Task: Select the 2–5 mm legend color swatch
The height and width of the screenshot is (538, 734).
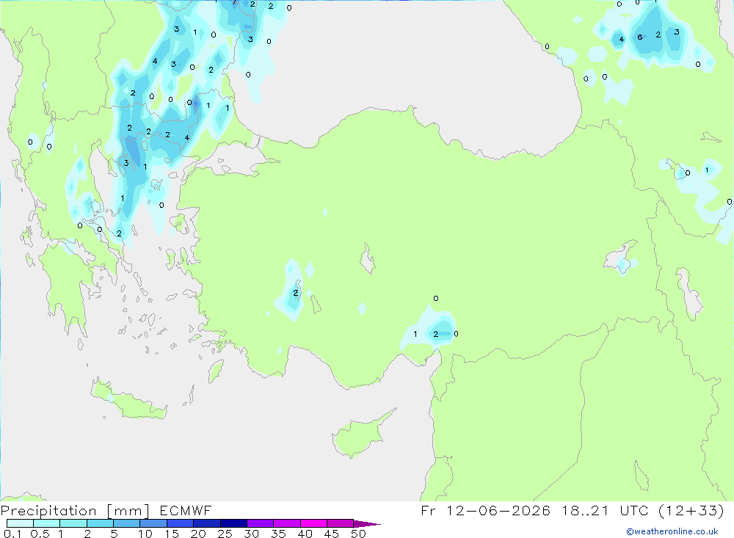Action: tap(100, 523)
